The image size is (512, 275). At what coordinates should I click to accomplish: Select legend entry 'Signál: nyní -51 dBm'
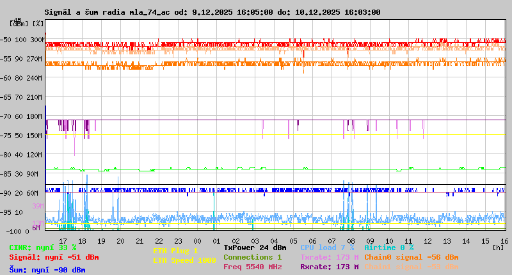click(54, 257)
